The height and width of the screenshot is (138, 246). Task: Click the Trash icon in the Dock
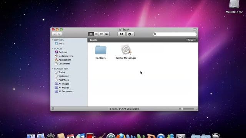pyautogui.click(x=216, y=136)
